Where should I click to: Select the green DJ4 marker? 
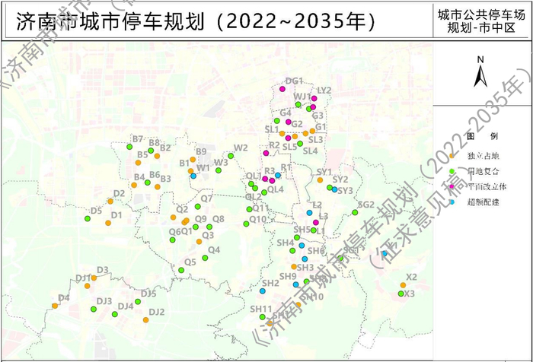[115, 314]
